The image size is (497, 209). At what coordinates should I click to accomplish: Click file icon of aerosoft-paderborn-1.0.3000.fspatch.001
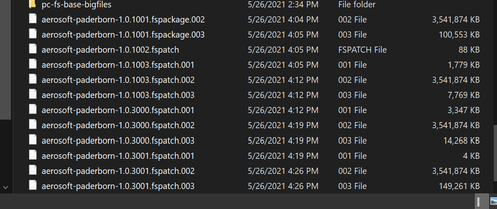[x=33, y=110]
